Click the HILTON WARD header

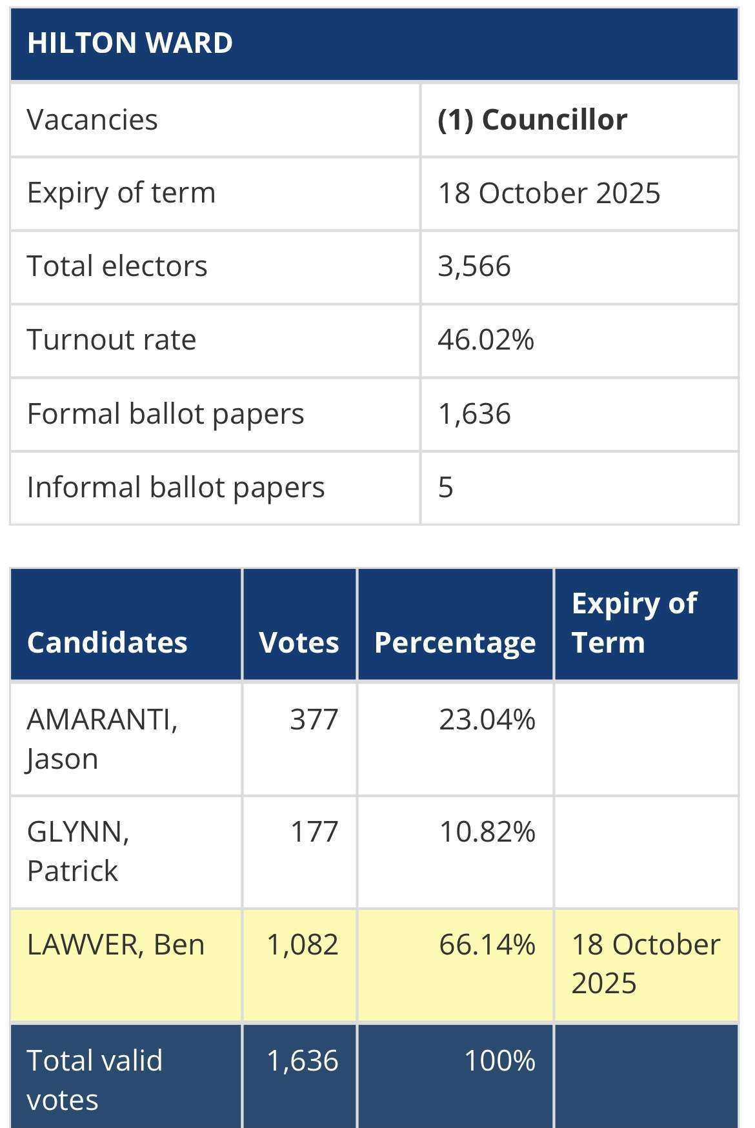tap(130, 43)
